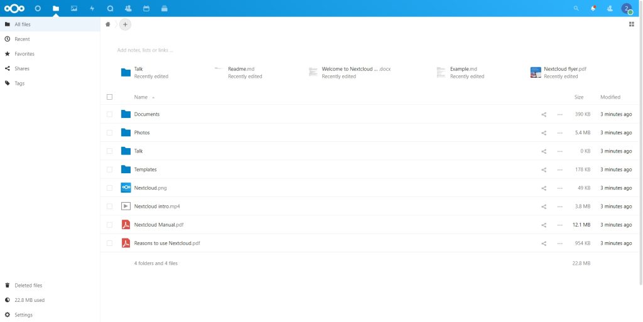Open Recent in sidebar

pyautogui.click(x=50, y=40)
